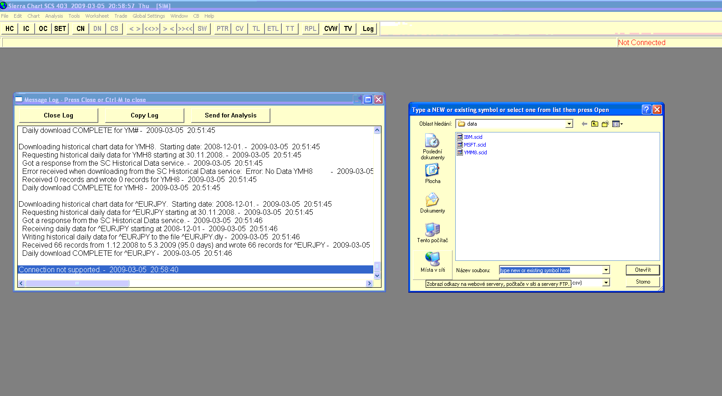Click the Up One Level folder icon

tap(595, 124)
